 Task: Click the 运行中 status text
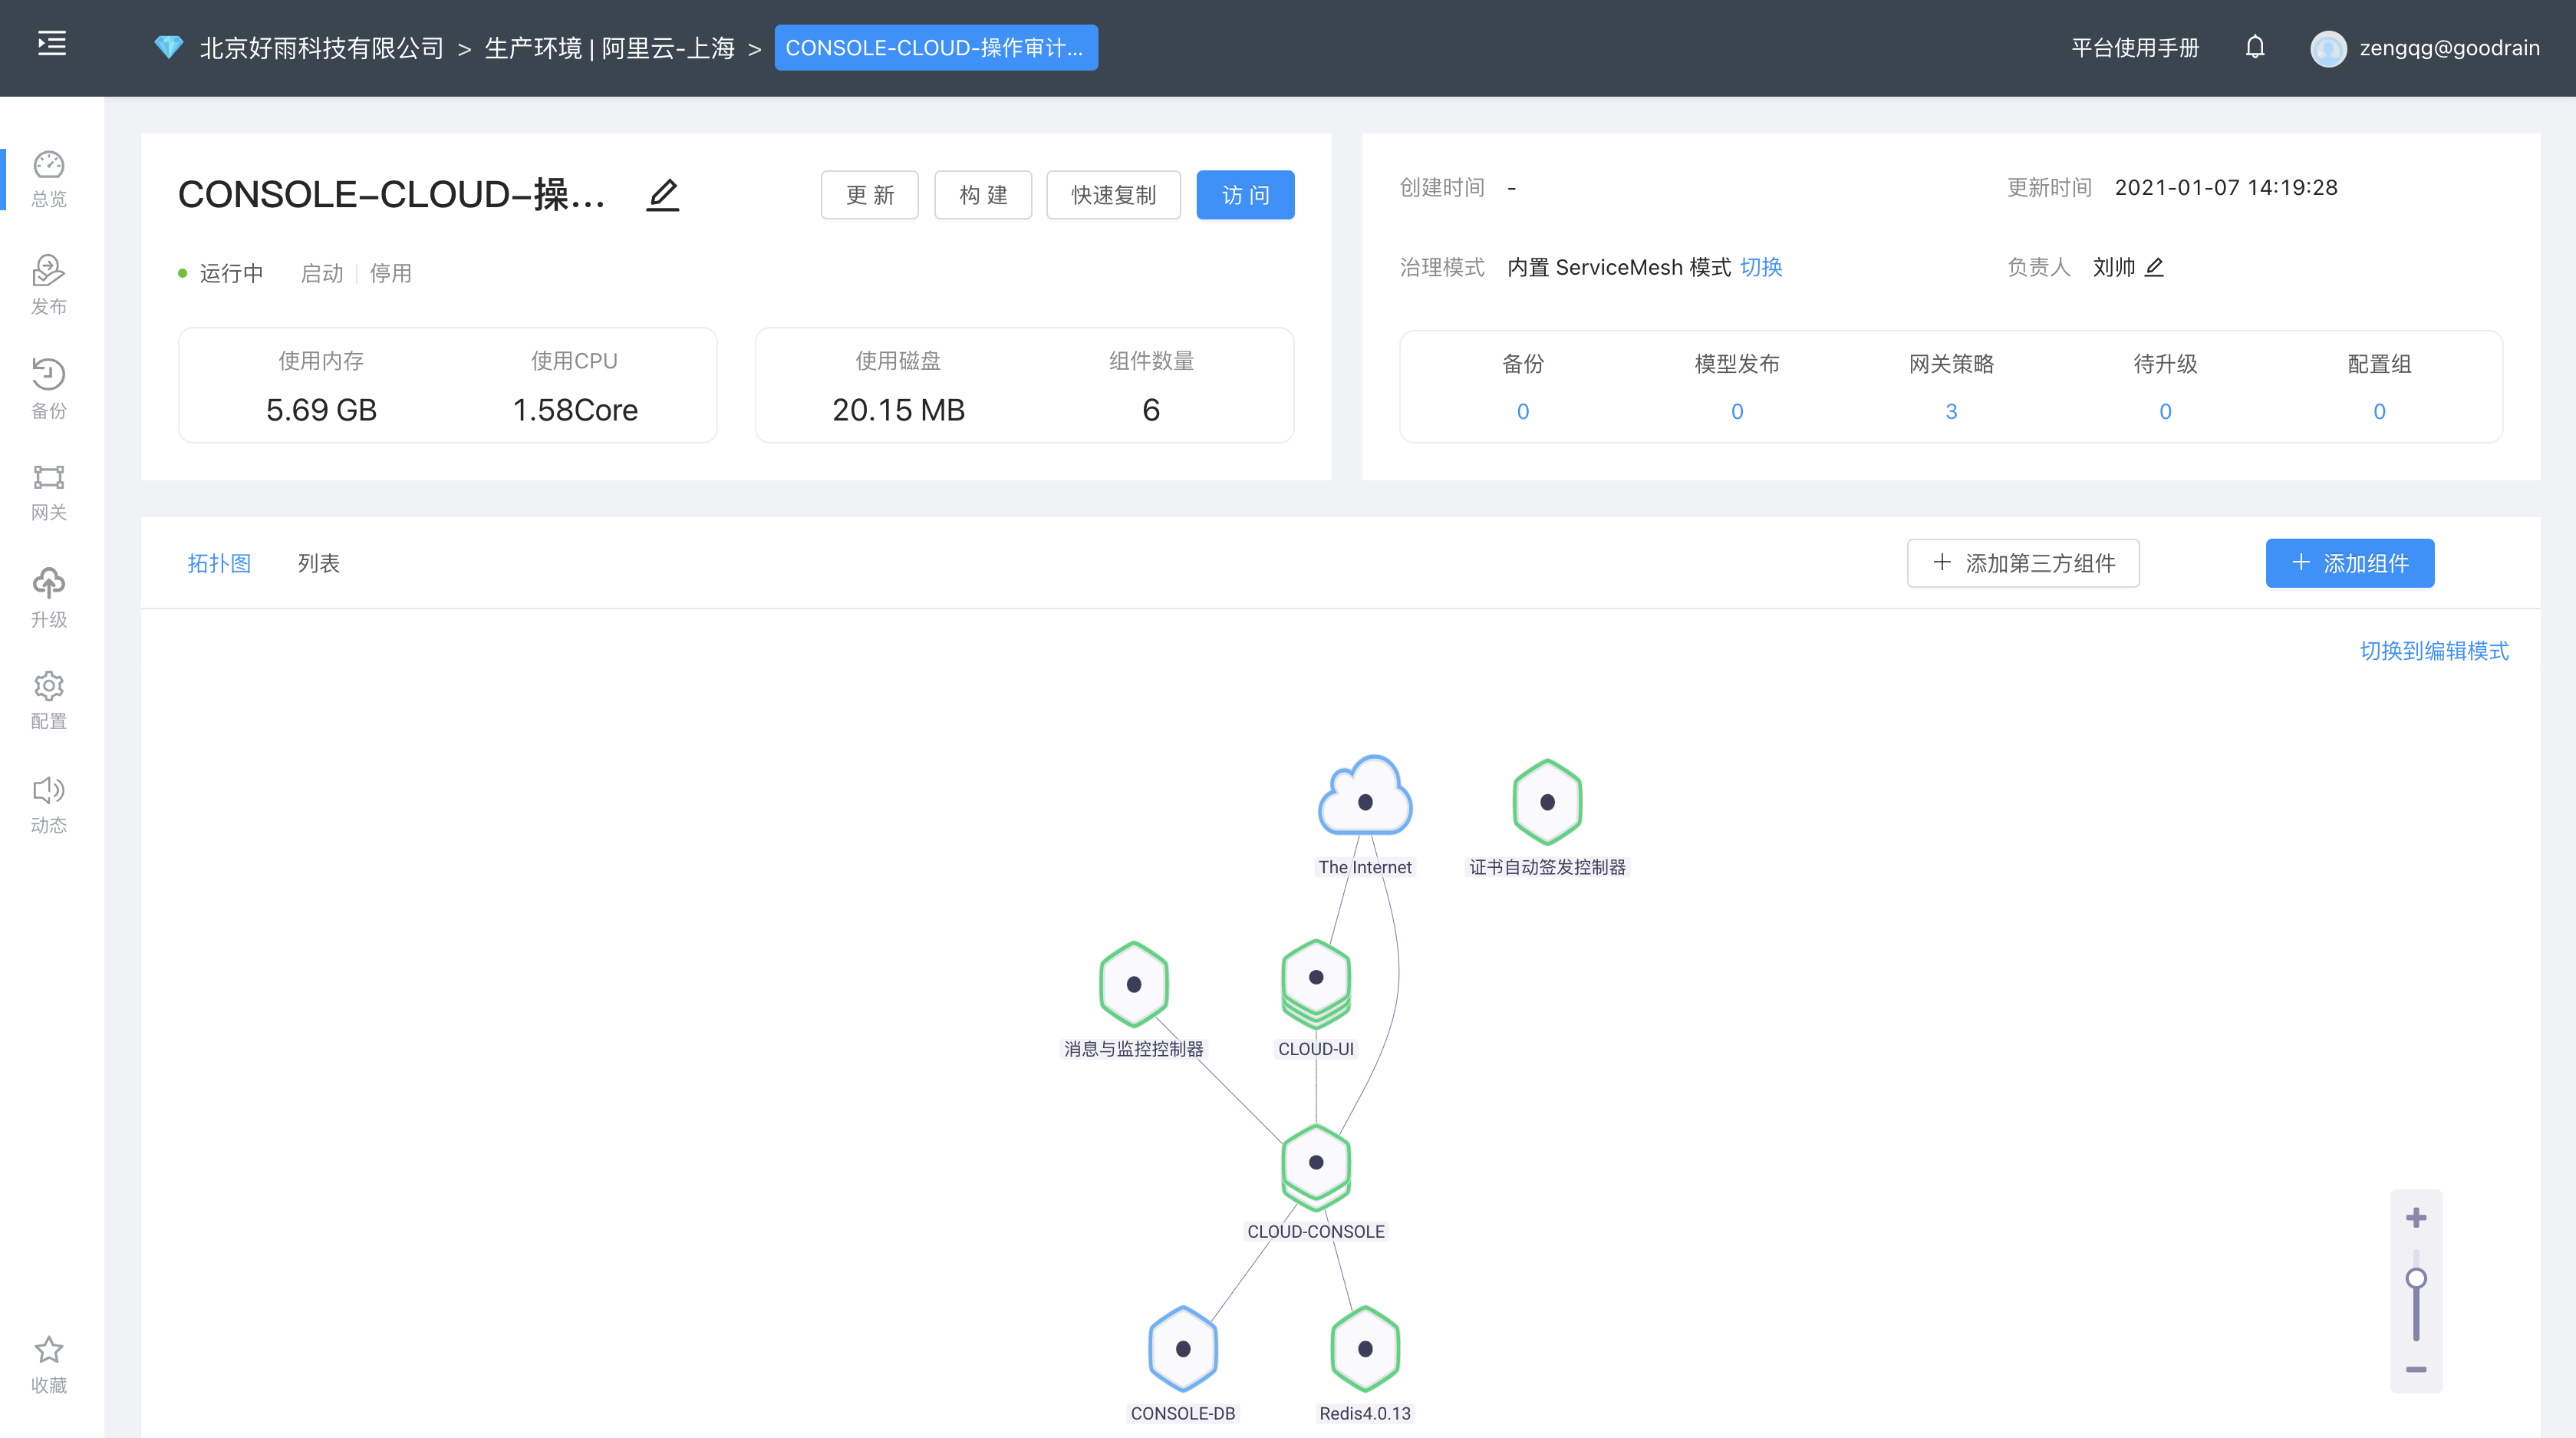(x=231, y=273)
